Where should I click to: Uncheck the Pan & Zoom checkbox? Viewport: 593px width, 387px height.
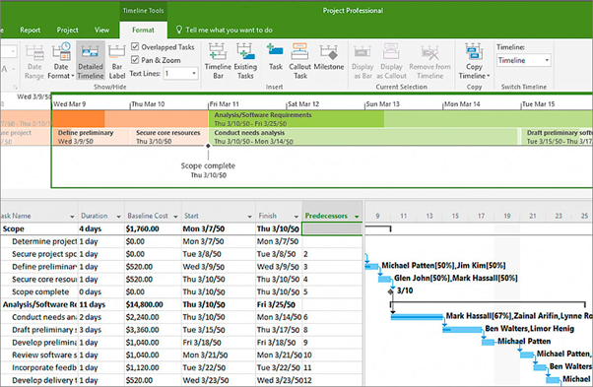[135, 60]
